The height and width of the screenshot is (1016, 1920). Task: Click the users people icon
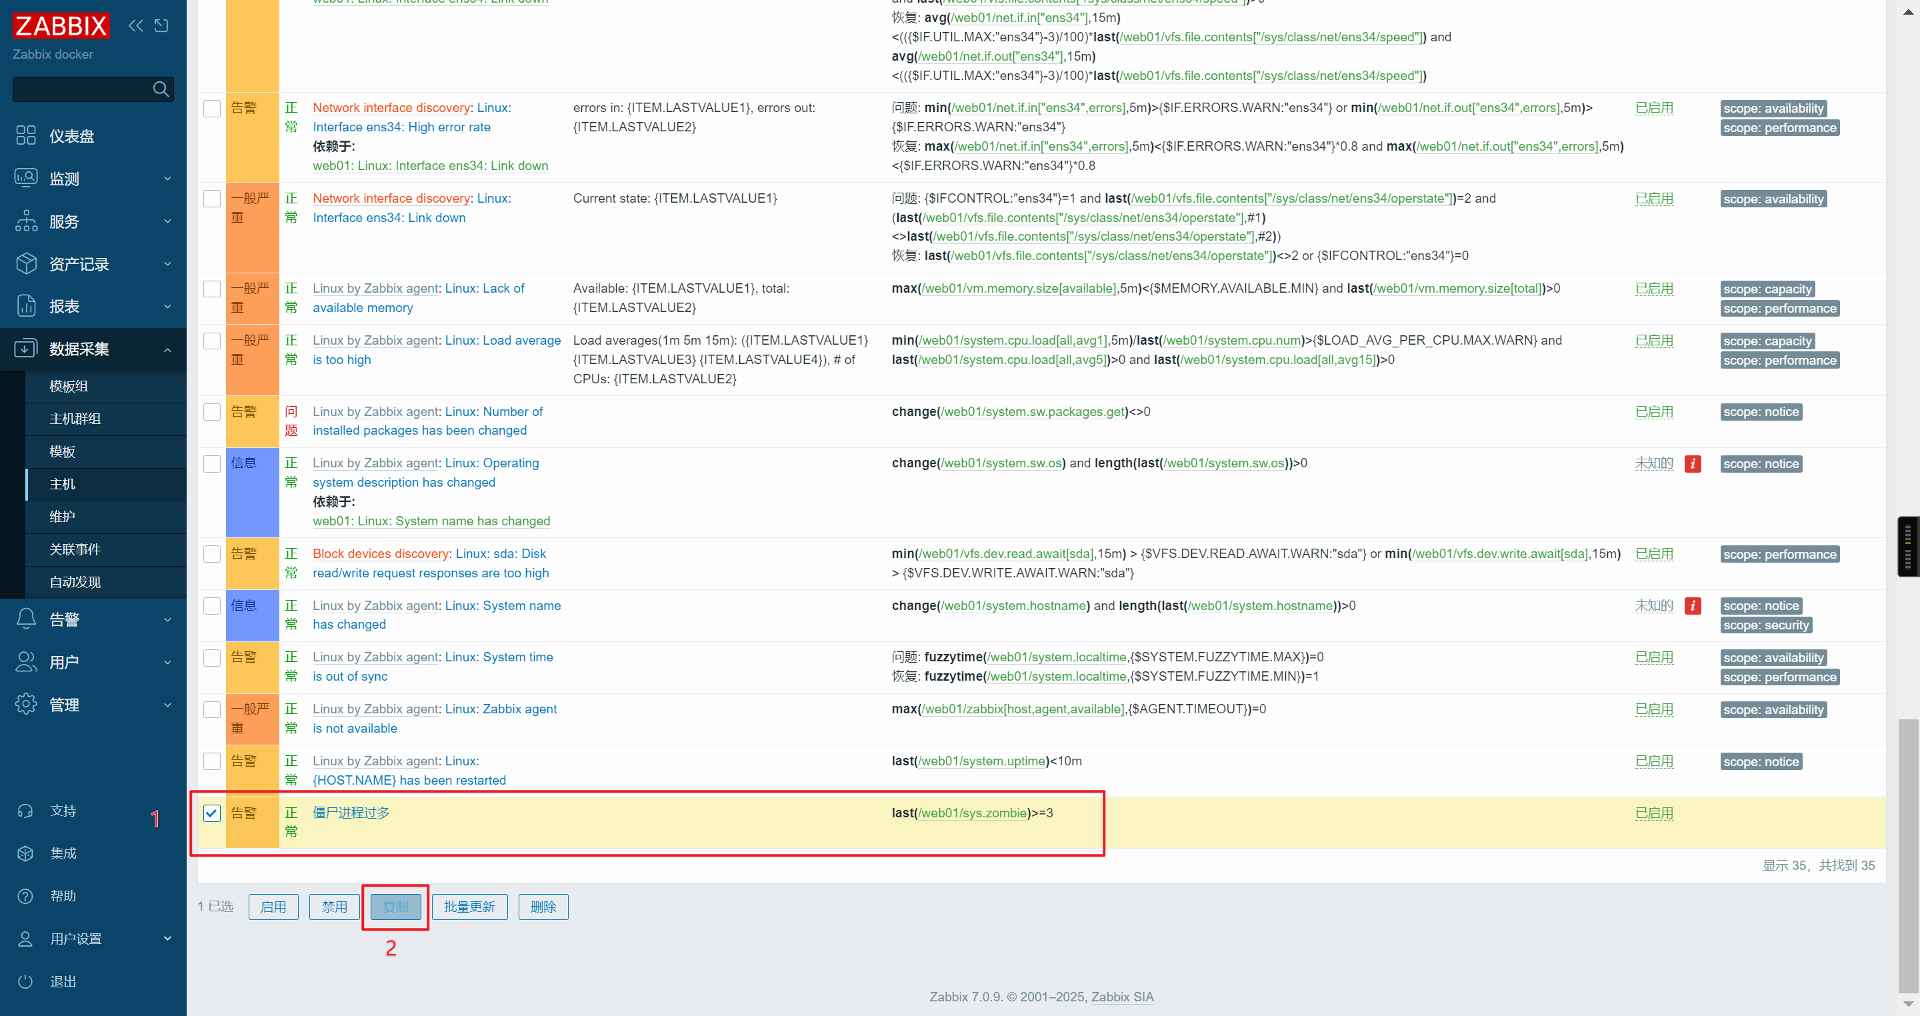(x=25, y=662)
